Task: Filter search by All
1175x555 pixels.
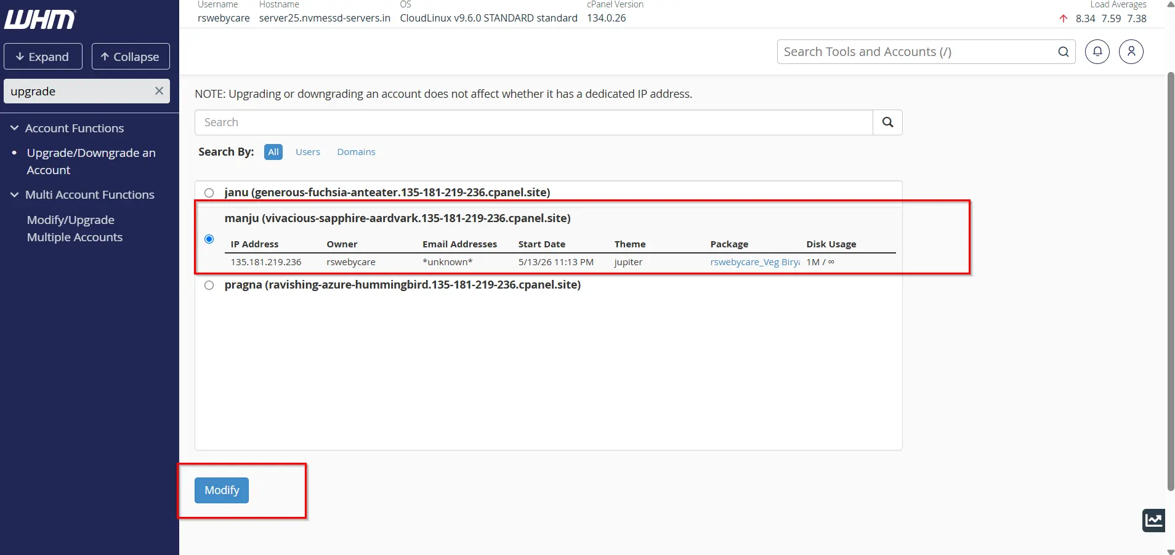Action: pos(273,152)
